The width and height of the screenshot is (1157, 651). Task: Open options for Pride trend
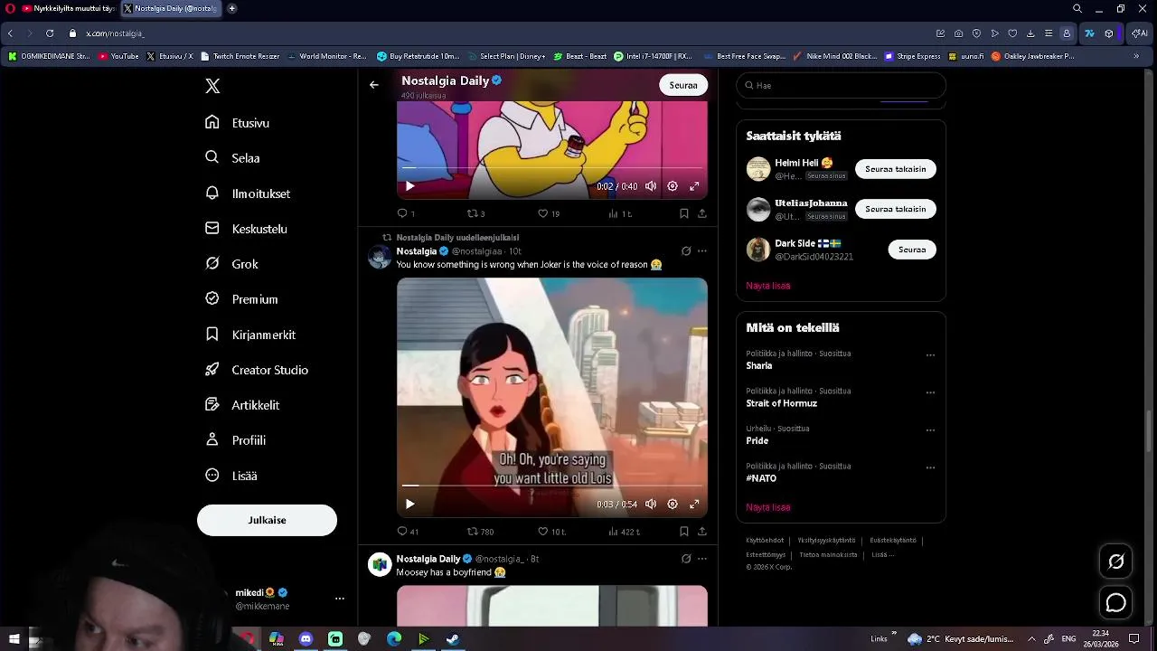930,430
